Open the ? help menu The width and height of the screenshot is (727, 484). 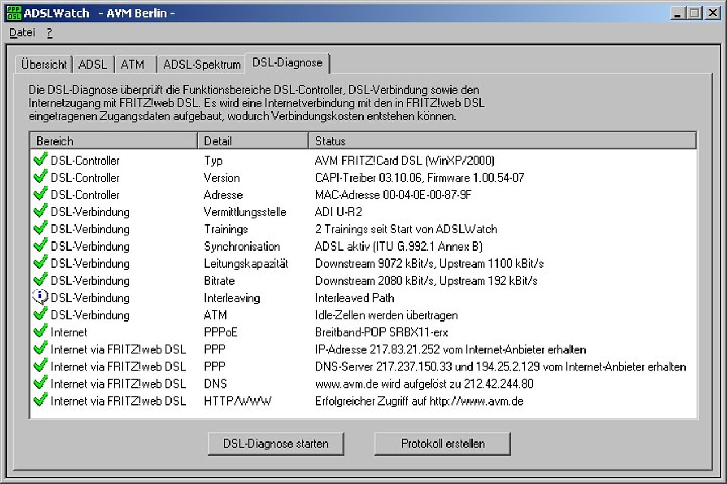pyautogui.click(x=49, y=33)
